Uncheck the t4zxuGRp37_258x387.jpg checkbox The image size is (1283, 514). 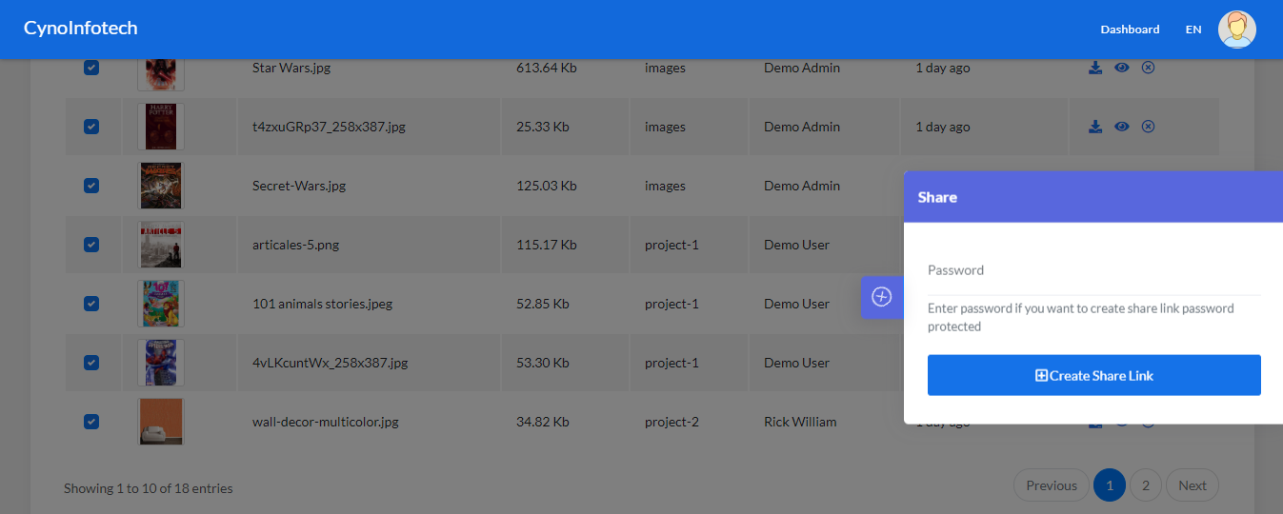[91, 127]
